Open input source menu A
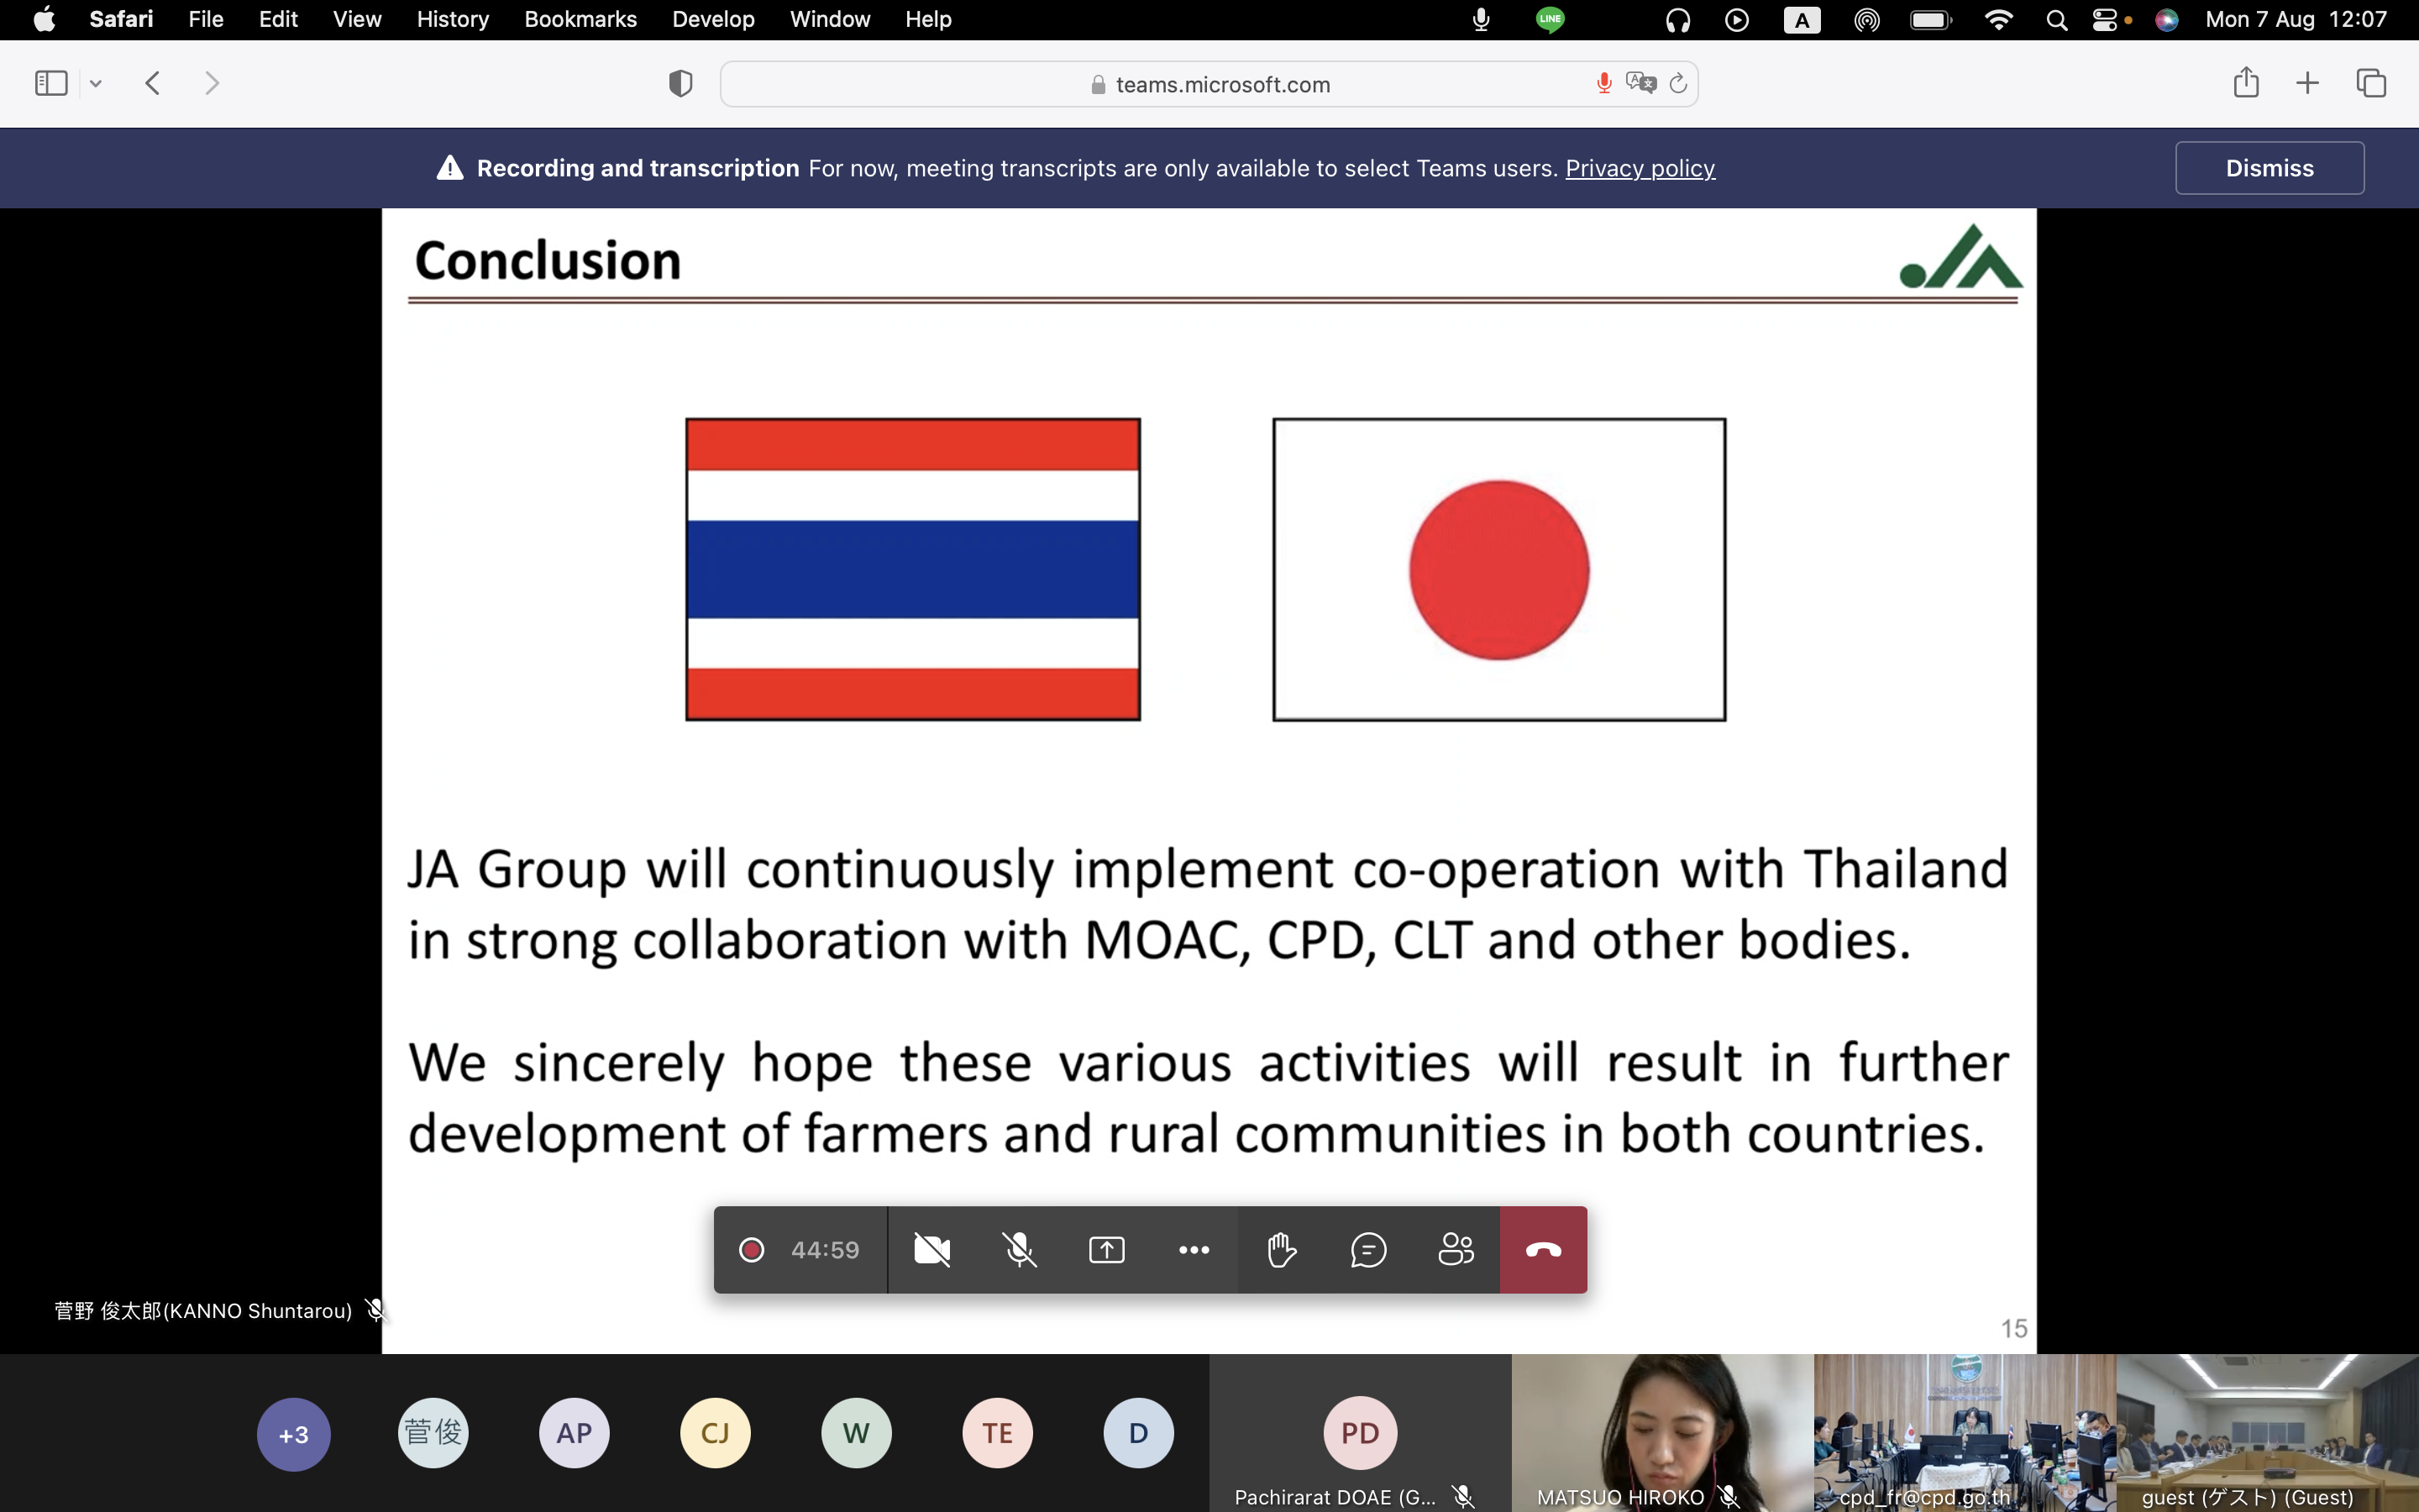The image size is (2419, 1512). (1802, 19)
